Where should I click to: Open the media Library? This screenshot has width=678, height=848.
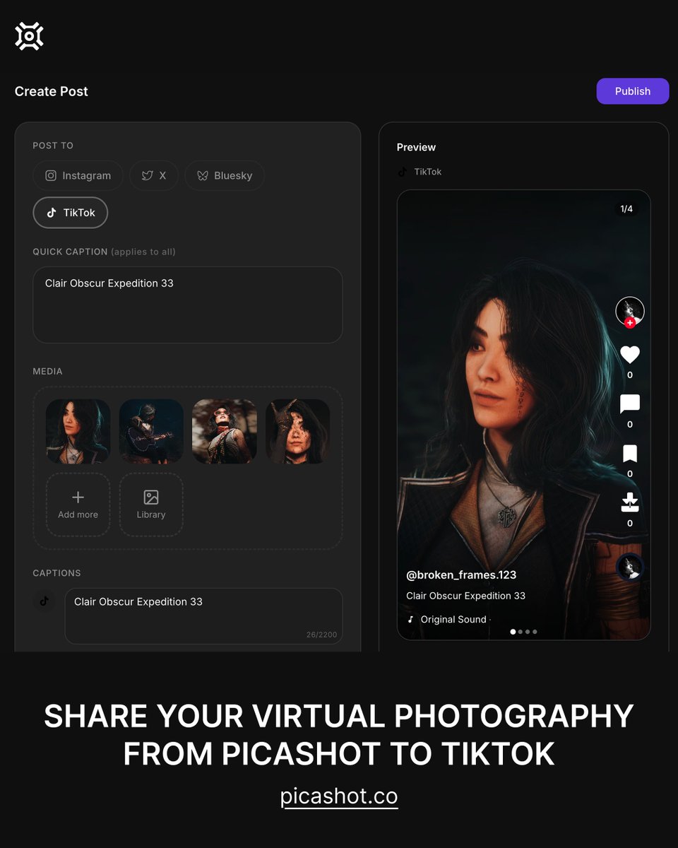pos(151,505)
